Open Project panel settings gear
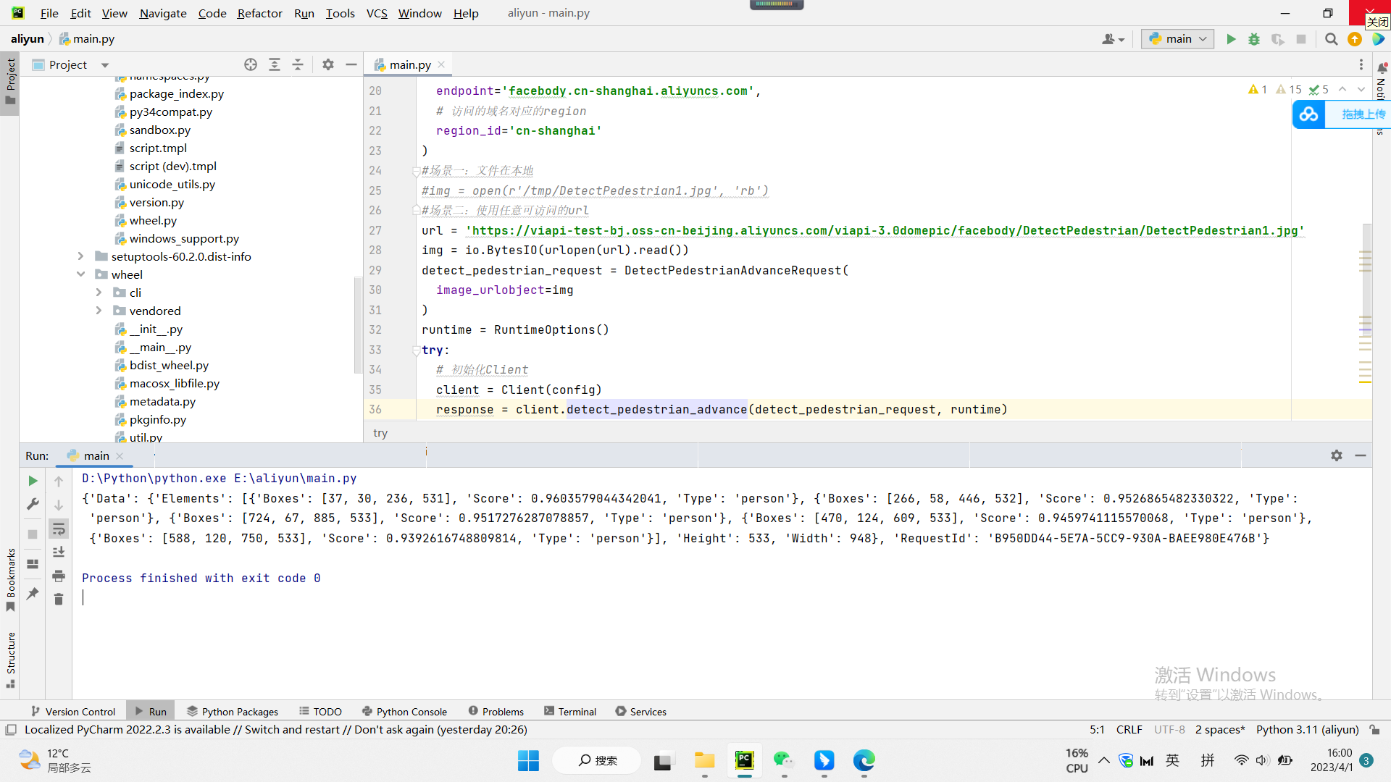1391x782 pixels. click(328, 64)
